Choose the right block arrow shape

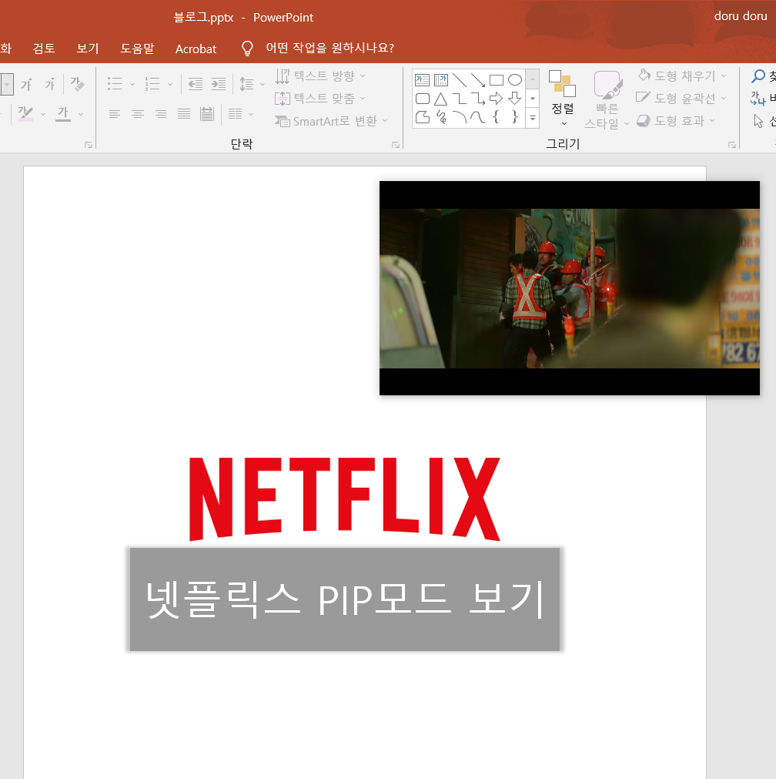click(497, 99)
